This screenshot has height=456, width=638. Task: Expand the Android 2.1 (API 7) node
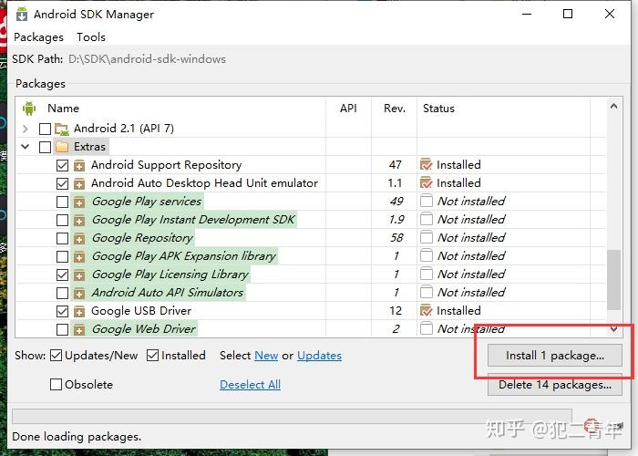pyautogui.click(x=26, y=129)
